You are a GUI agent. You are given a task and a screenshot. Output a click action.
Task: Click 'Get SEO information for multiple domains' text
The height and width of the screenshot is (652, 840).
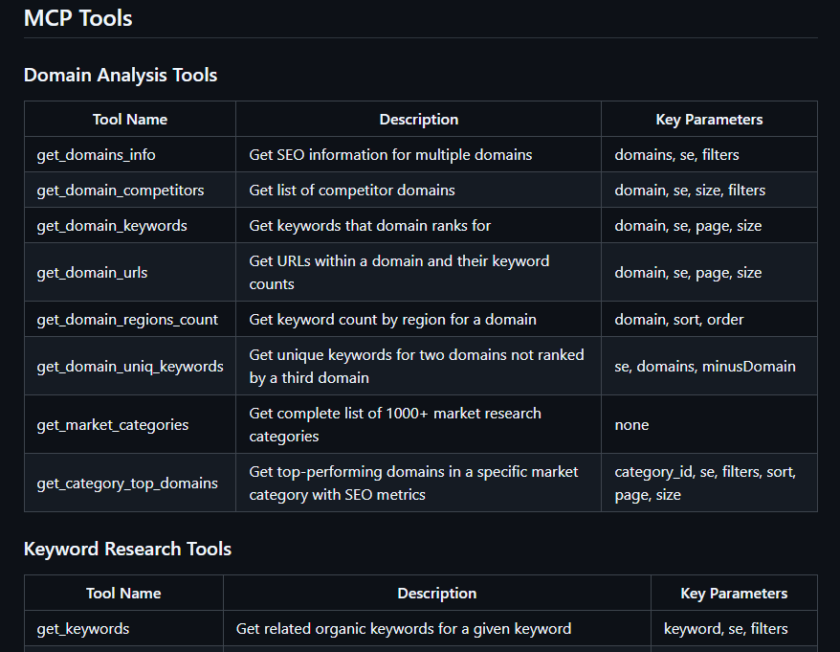(x=390, y=155)
